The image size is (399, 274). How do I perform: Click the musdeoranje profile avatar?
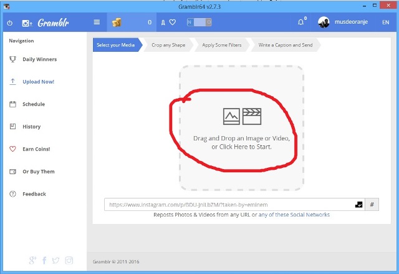[324, 22]
